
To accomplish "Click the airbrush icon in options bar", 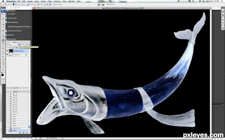I will click(x=50, y=4).
